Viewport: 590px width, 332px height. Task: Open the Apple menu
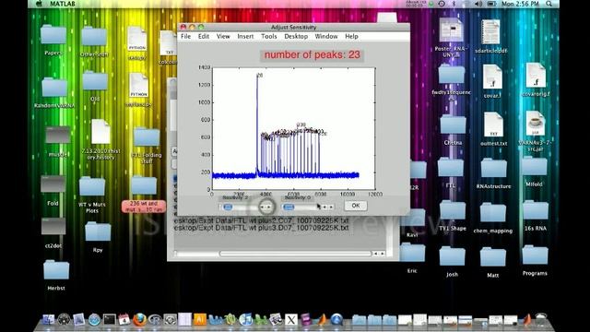[x=39, y=4]
